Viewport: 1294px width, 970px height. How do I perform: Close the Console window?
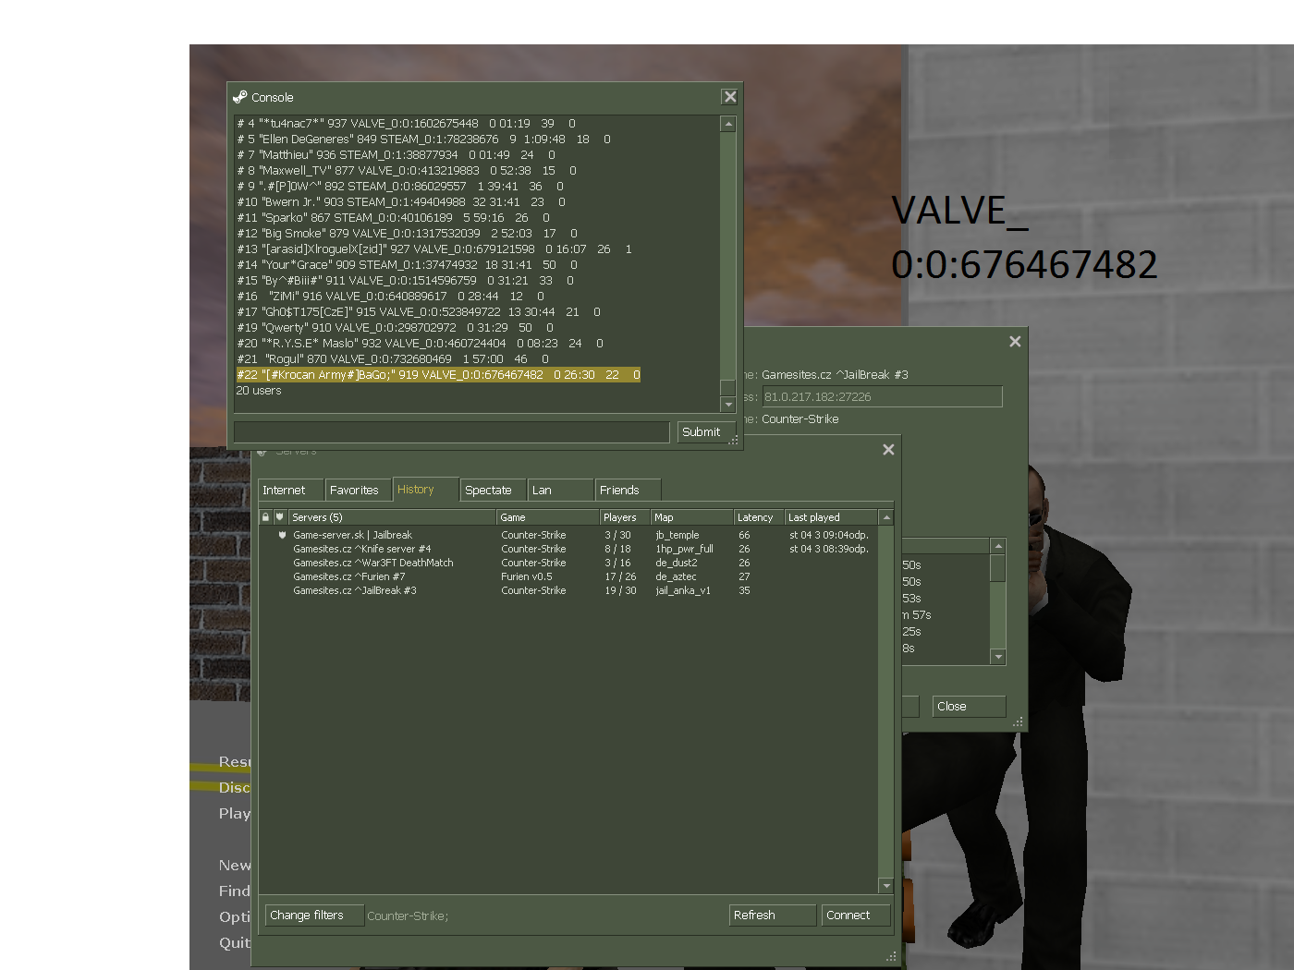729,97
